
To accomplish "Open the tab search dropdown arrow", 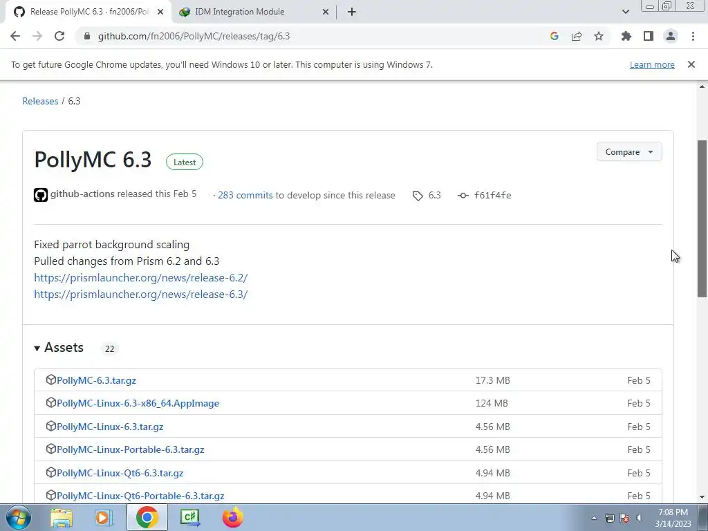I will click(625, 12).
